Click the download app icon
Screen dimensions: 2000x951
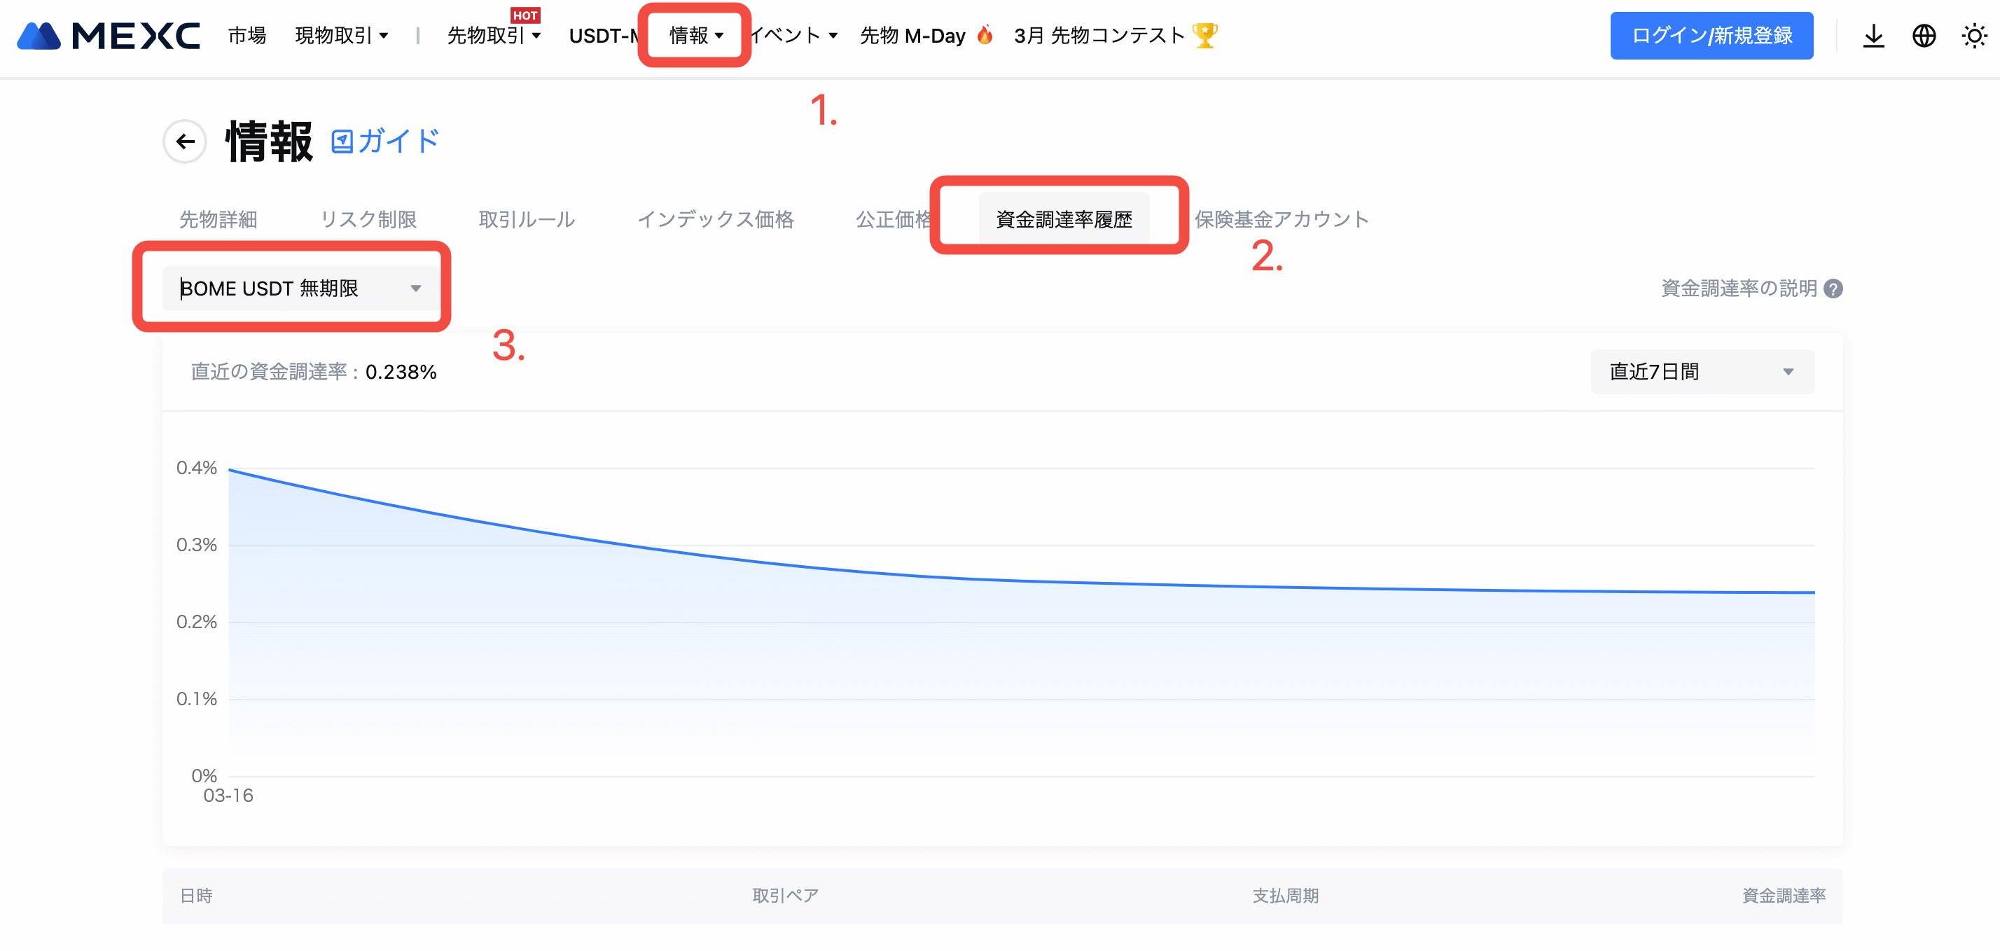point(1873,36)
